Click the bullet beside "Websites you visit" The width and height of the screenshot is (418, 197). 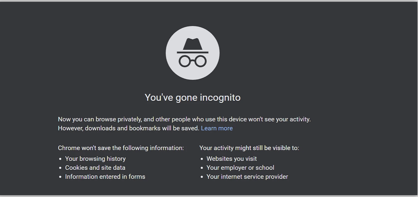(x=202, y=159)
